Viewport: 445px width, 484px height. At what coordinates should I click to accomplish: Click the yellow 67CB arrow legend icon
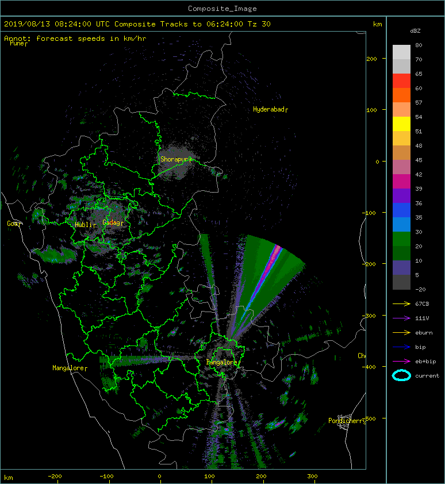point(401,304)
